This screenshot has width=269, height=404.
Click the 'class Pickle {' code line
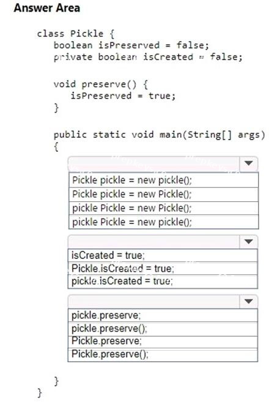coord(76,34)
